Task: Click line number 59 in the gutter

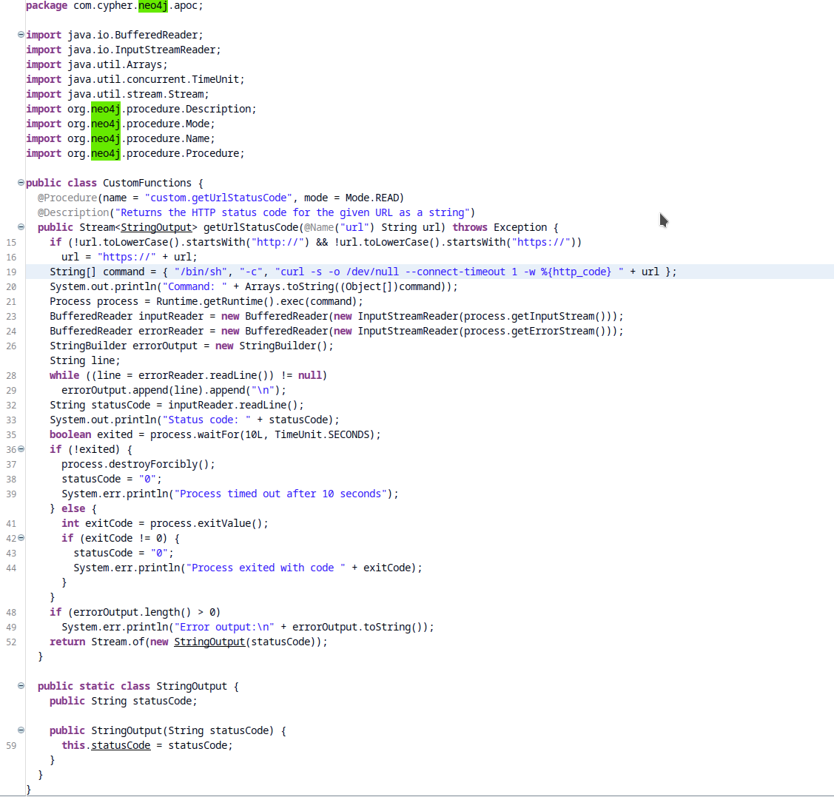Action: [x=11, y=745]
